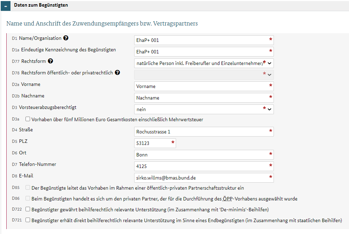Click the D4 Straße field 'Rochusstrasse 1'
Image resolution: width=349 pixels, height=234 pixels.
204,132
